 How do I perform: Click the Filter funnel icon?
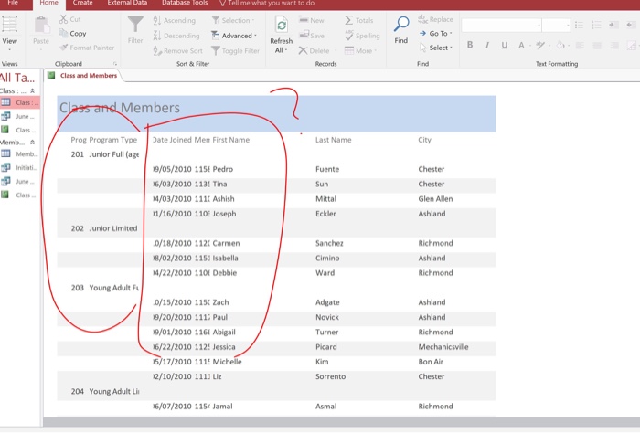[135, 25]
